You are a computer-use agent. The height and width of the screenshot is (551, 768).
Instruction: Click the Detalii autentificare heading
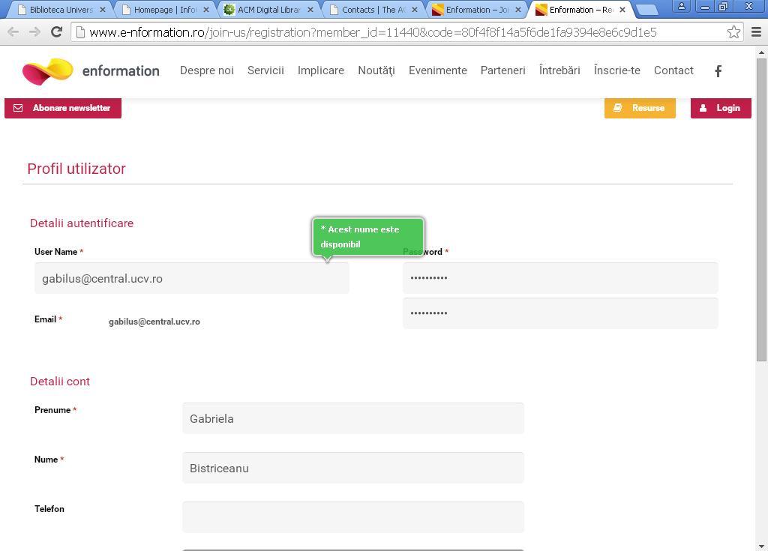(x=82, y=223)
